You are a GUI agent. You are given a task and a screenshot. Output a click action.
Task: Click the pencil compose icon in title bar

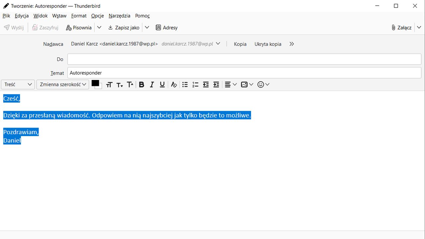pyautogui.click(x=6, y=6)
